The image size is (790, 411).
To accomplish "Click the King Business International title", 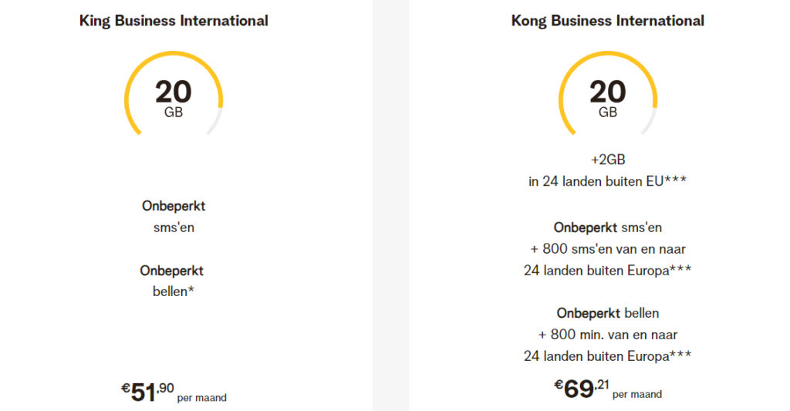I will click(x=174, y=21).
